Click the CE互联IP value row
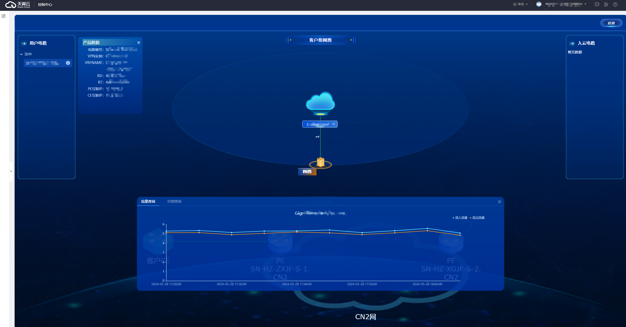Screen dimensions: 626x327 tap(114, 95)
